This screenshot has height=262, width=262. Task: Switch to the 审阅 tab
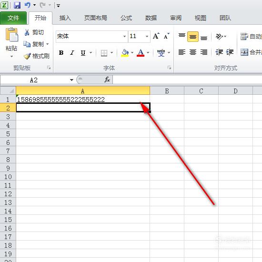[176, 18]
